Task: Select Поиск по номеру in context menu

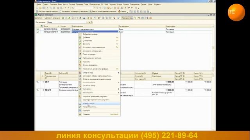Action: click(99, 54)
